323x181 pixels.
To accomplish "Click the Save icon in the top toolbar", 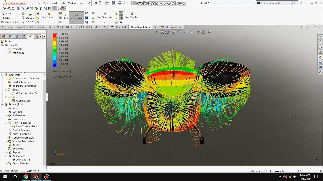I will pos(113,3).
